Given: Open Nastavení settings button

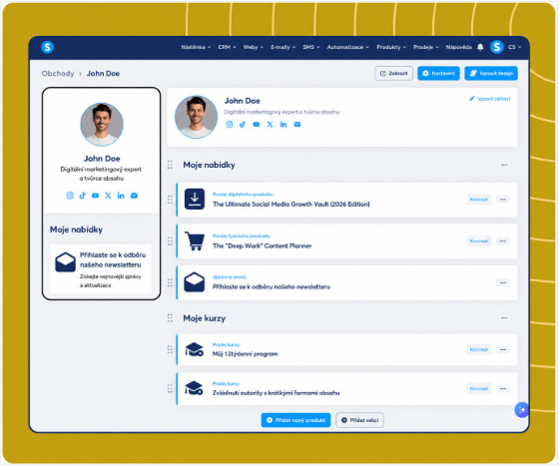Looking at the screenshot, I should click(x=438, y=74).
